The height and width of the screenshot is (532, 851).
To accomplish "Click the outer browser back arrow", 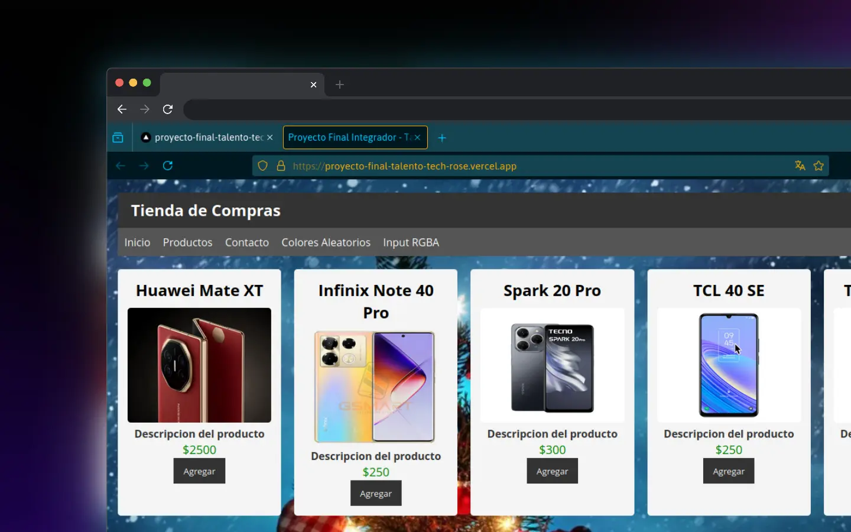I will (x=122, y=109).
